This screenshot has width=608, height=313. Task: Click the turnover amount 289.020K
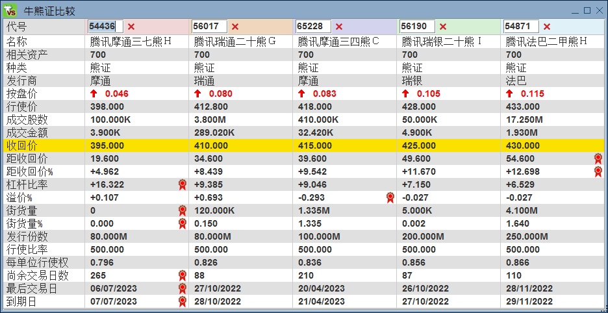click(x=214, y=132)
